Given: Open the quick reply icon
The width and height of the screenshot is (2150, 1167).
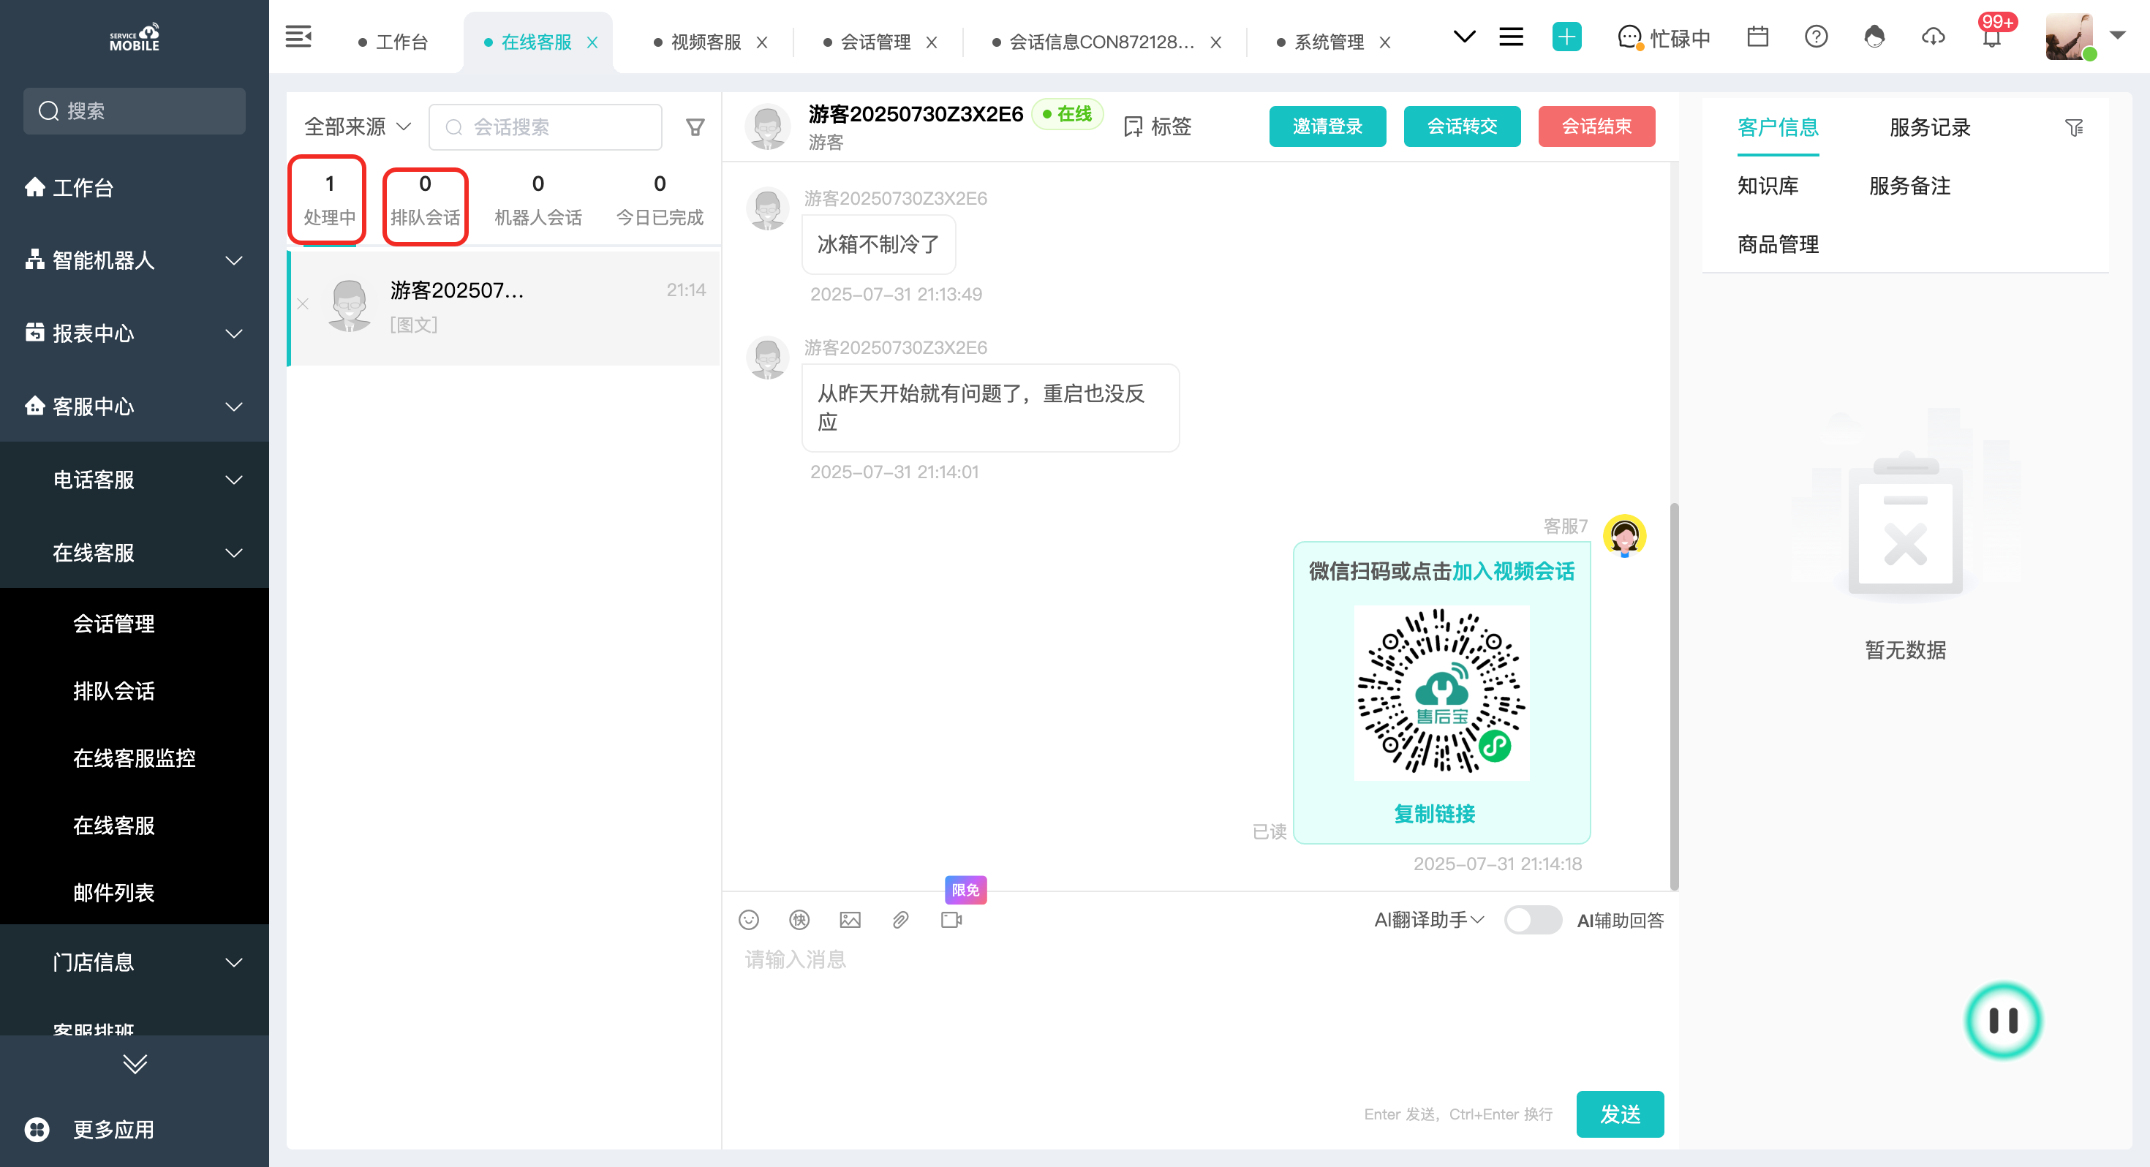Looking at the screenshot, I should [x=799, y=920].
